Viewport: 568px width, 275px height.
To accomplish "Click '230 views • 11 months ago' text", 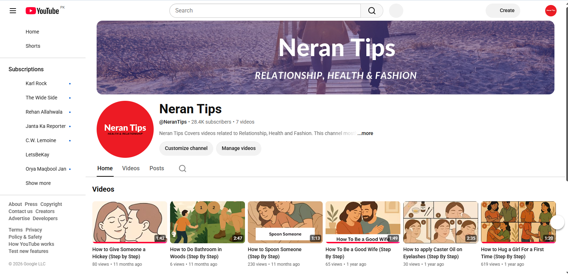I will 274,264.
